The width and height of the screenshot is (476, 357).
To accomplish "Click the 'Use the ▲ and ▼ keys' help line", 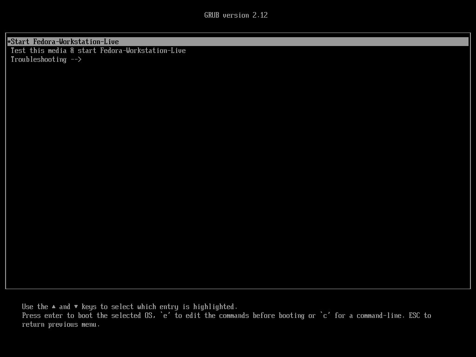I will pos(130,307).
